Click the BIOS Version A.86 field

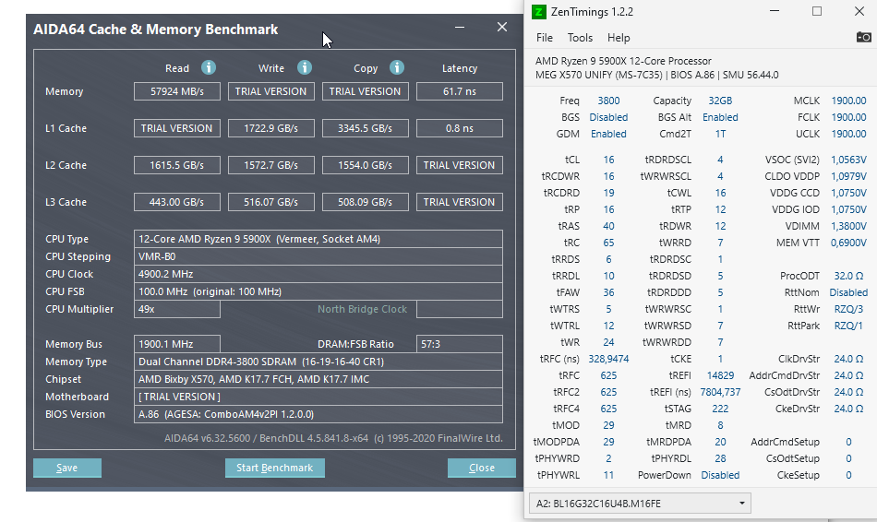click(318, 414)
